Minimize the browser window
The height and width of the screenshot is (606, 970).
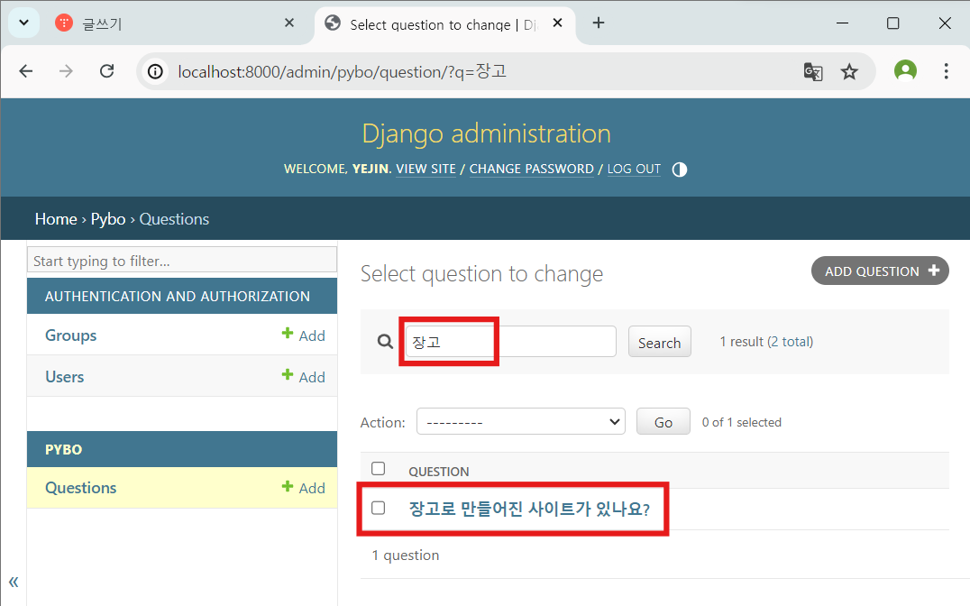(842, 23)
